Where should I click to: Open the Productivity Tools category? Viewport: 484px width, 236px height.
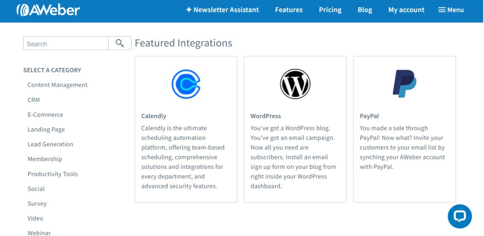click(53, 174)
